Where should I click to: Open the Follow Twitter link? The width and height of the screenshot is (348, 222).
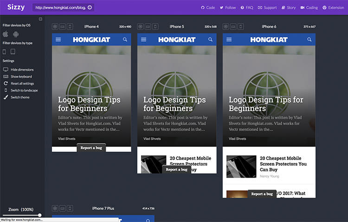click(228, 8)
